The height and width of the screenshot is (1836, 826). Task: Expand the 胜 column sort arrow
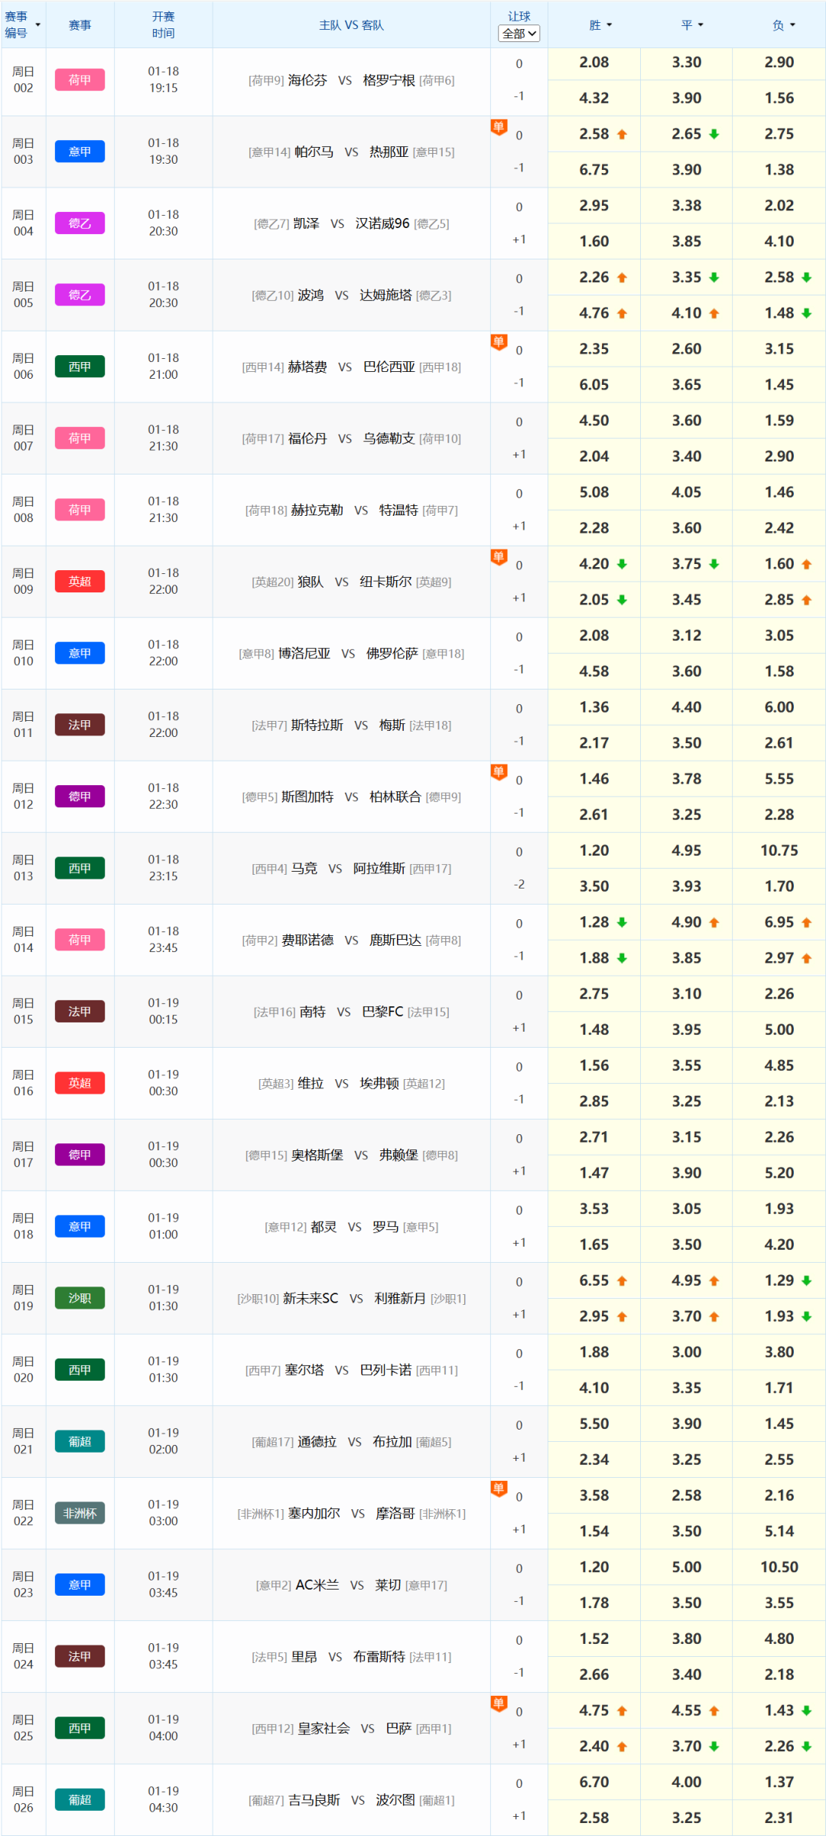coord(610,25)
